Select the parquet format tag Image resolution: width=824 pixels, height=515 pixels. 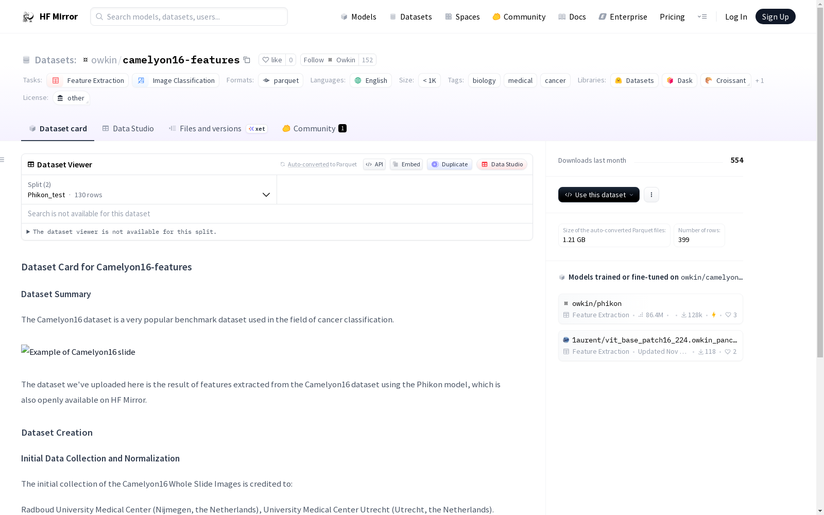pyautogui.click(x=281, y=80)
